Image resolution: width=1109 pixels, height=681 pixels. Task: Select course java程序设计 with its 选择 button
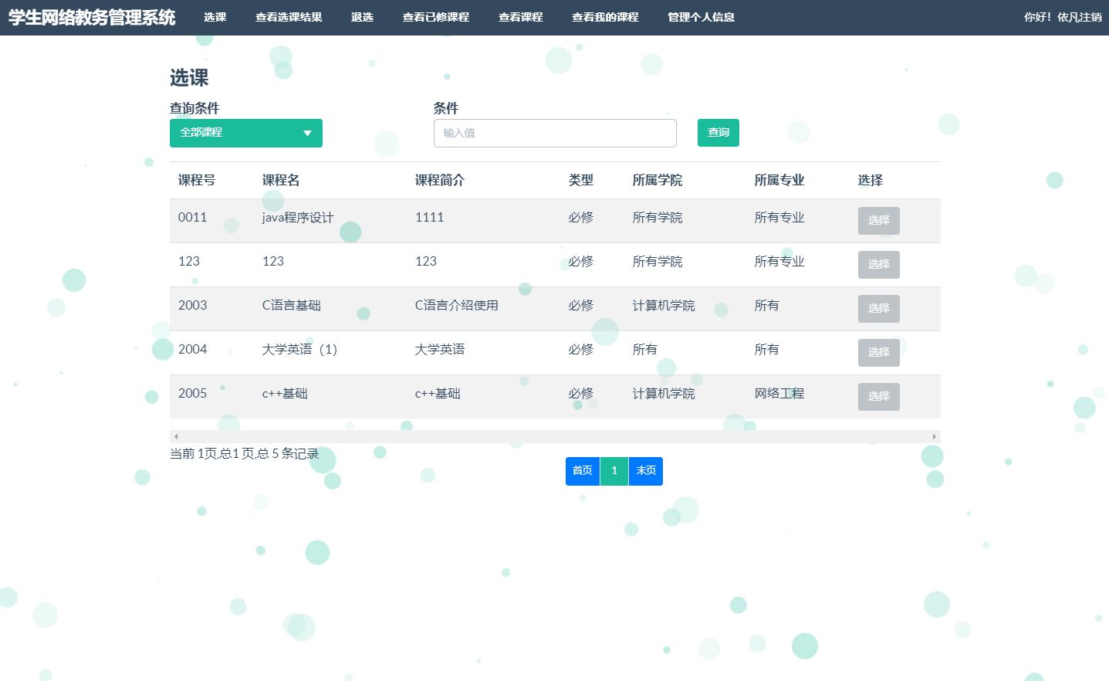click(878, 220)
